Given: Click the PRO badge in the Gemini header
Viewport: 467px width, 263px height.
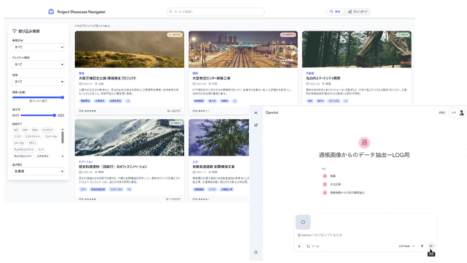Looking at the screenshot, I should pyautogui.click(x=441, y=113).
